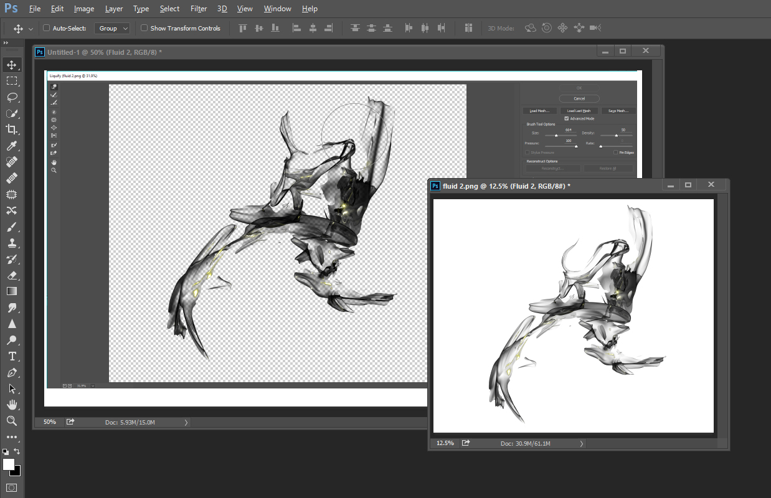Pick the Eyedropper tool
The width and height of the screenshot is (771, 498).
(x=12, y=146)
